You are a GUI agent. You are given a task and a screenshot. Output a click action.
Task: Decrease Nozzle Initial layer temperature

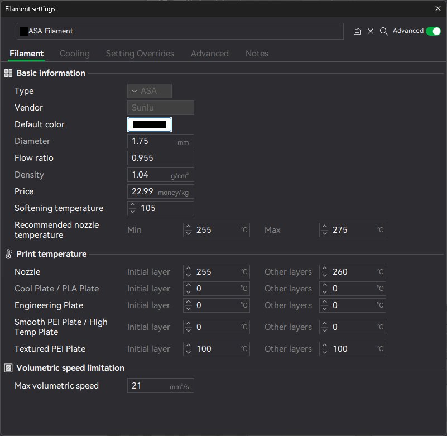(x=189, y=275)
